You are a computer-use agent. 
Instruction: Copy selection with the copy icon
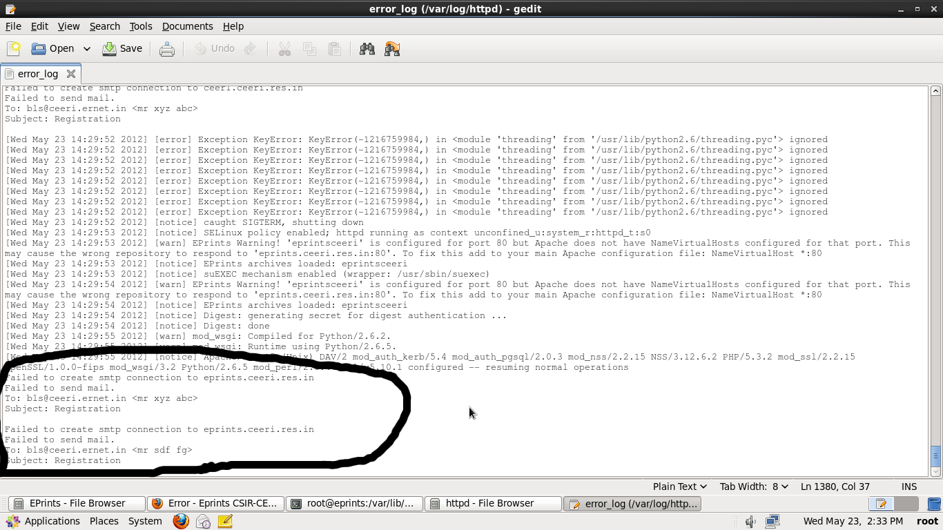point(309,49)
